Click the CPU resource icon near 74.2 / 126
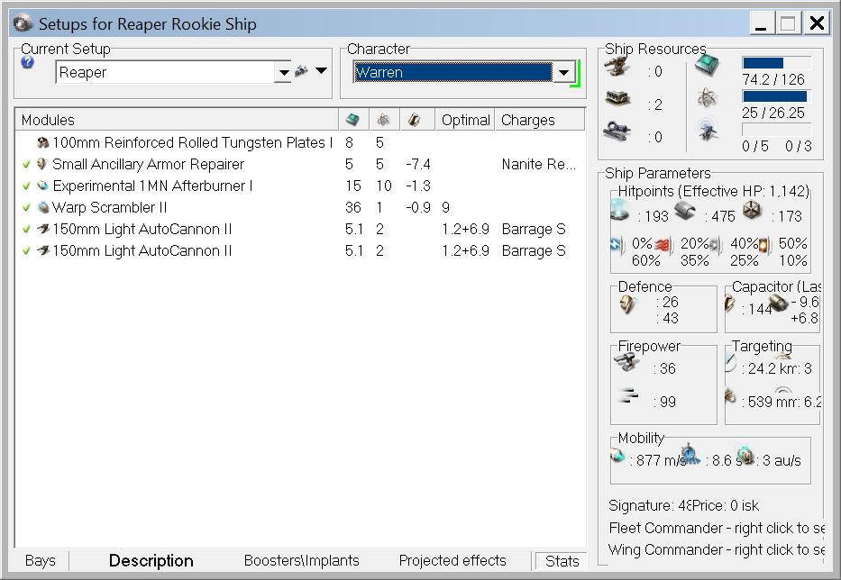The image size is (841, 580). 707,66
